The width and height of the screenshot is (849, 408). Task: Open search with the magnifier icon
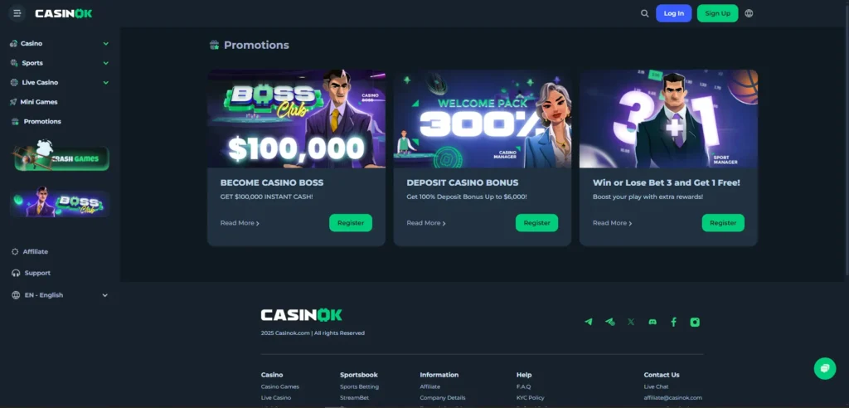(x=644, y=13)
